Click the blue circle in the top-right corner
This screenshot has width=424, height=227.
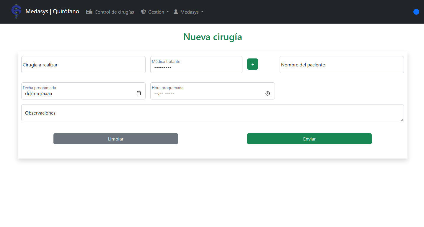(x=416, y=12)
